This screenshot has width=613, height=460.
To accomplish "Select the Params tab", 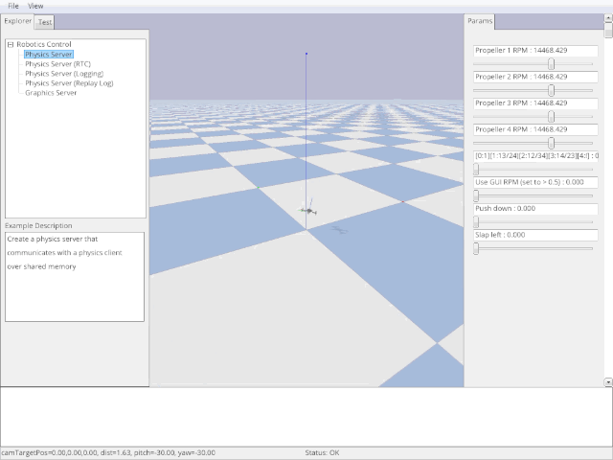I will (x=480, y=21).
